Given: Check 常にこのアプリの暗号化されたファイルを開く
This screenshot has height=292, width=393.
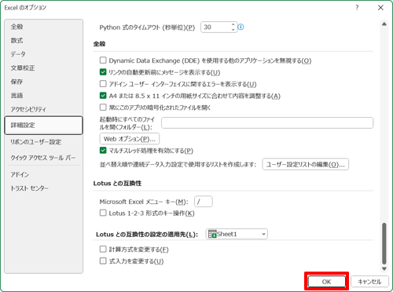Looking at the screenshot, I should 103,108.
